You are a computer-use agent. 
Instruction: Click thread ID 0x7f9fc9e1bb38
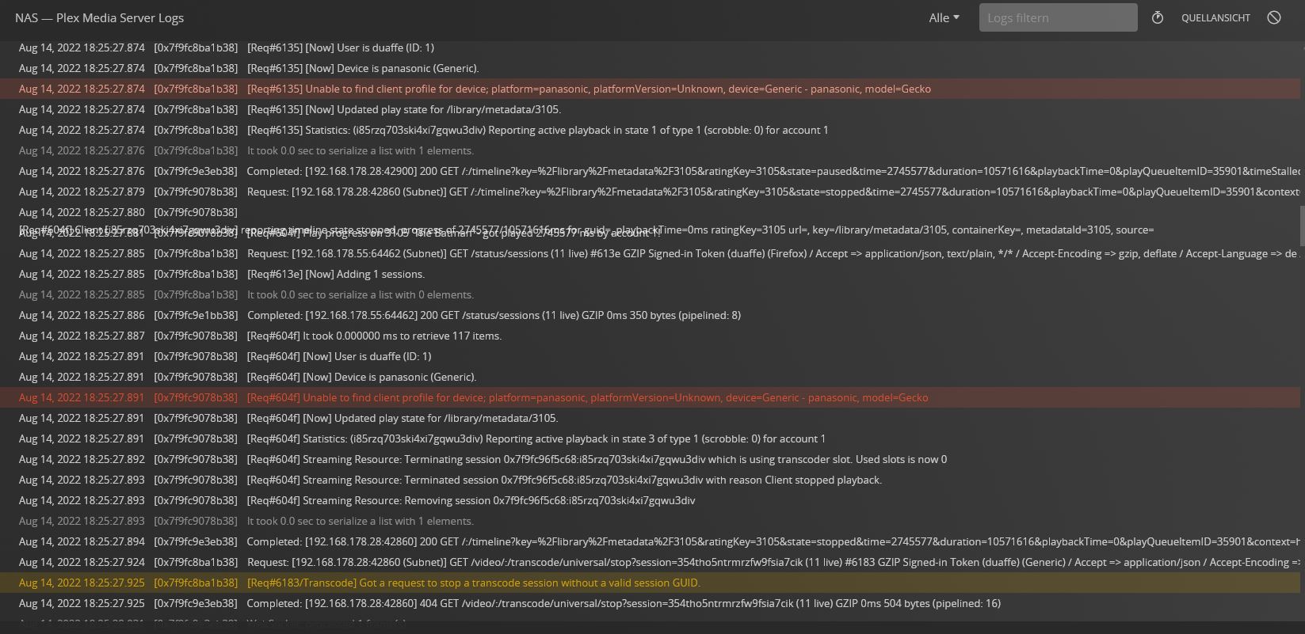point(195,315)
